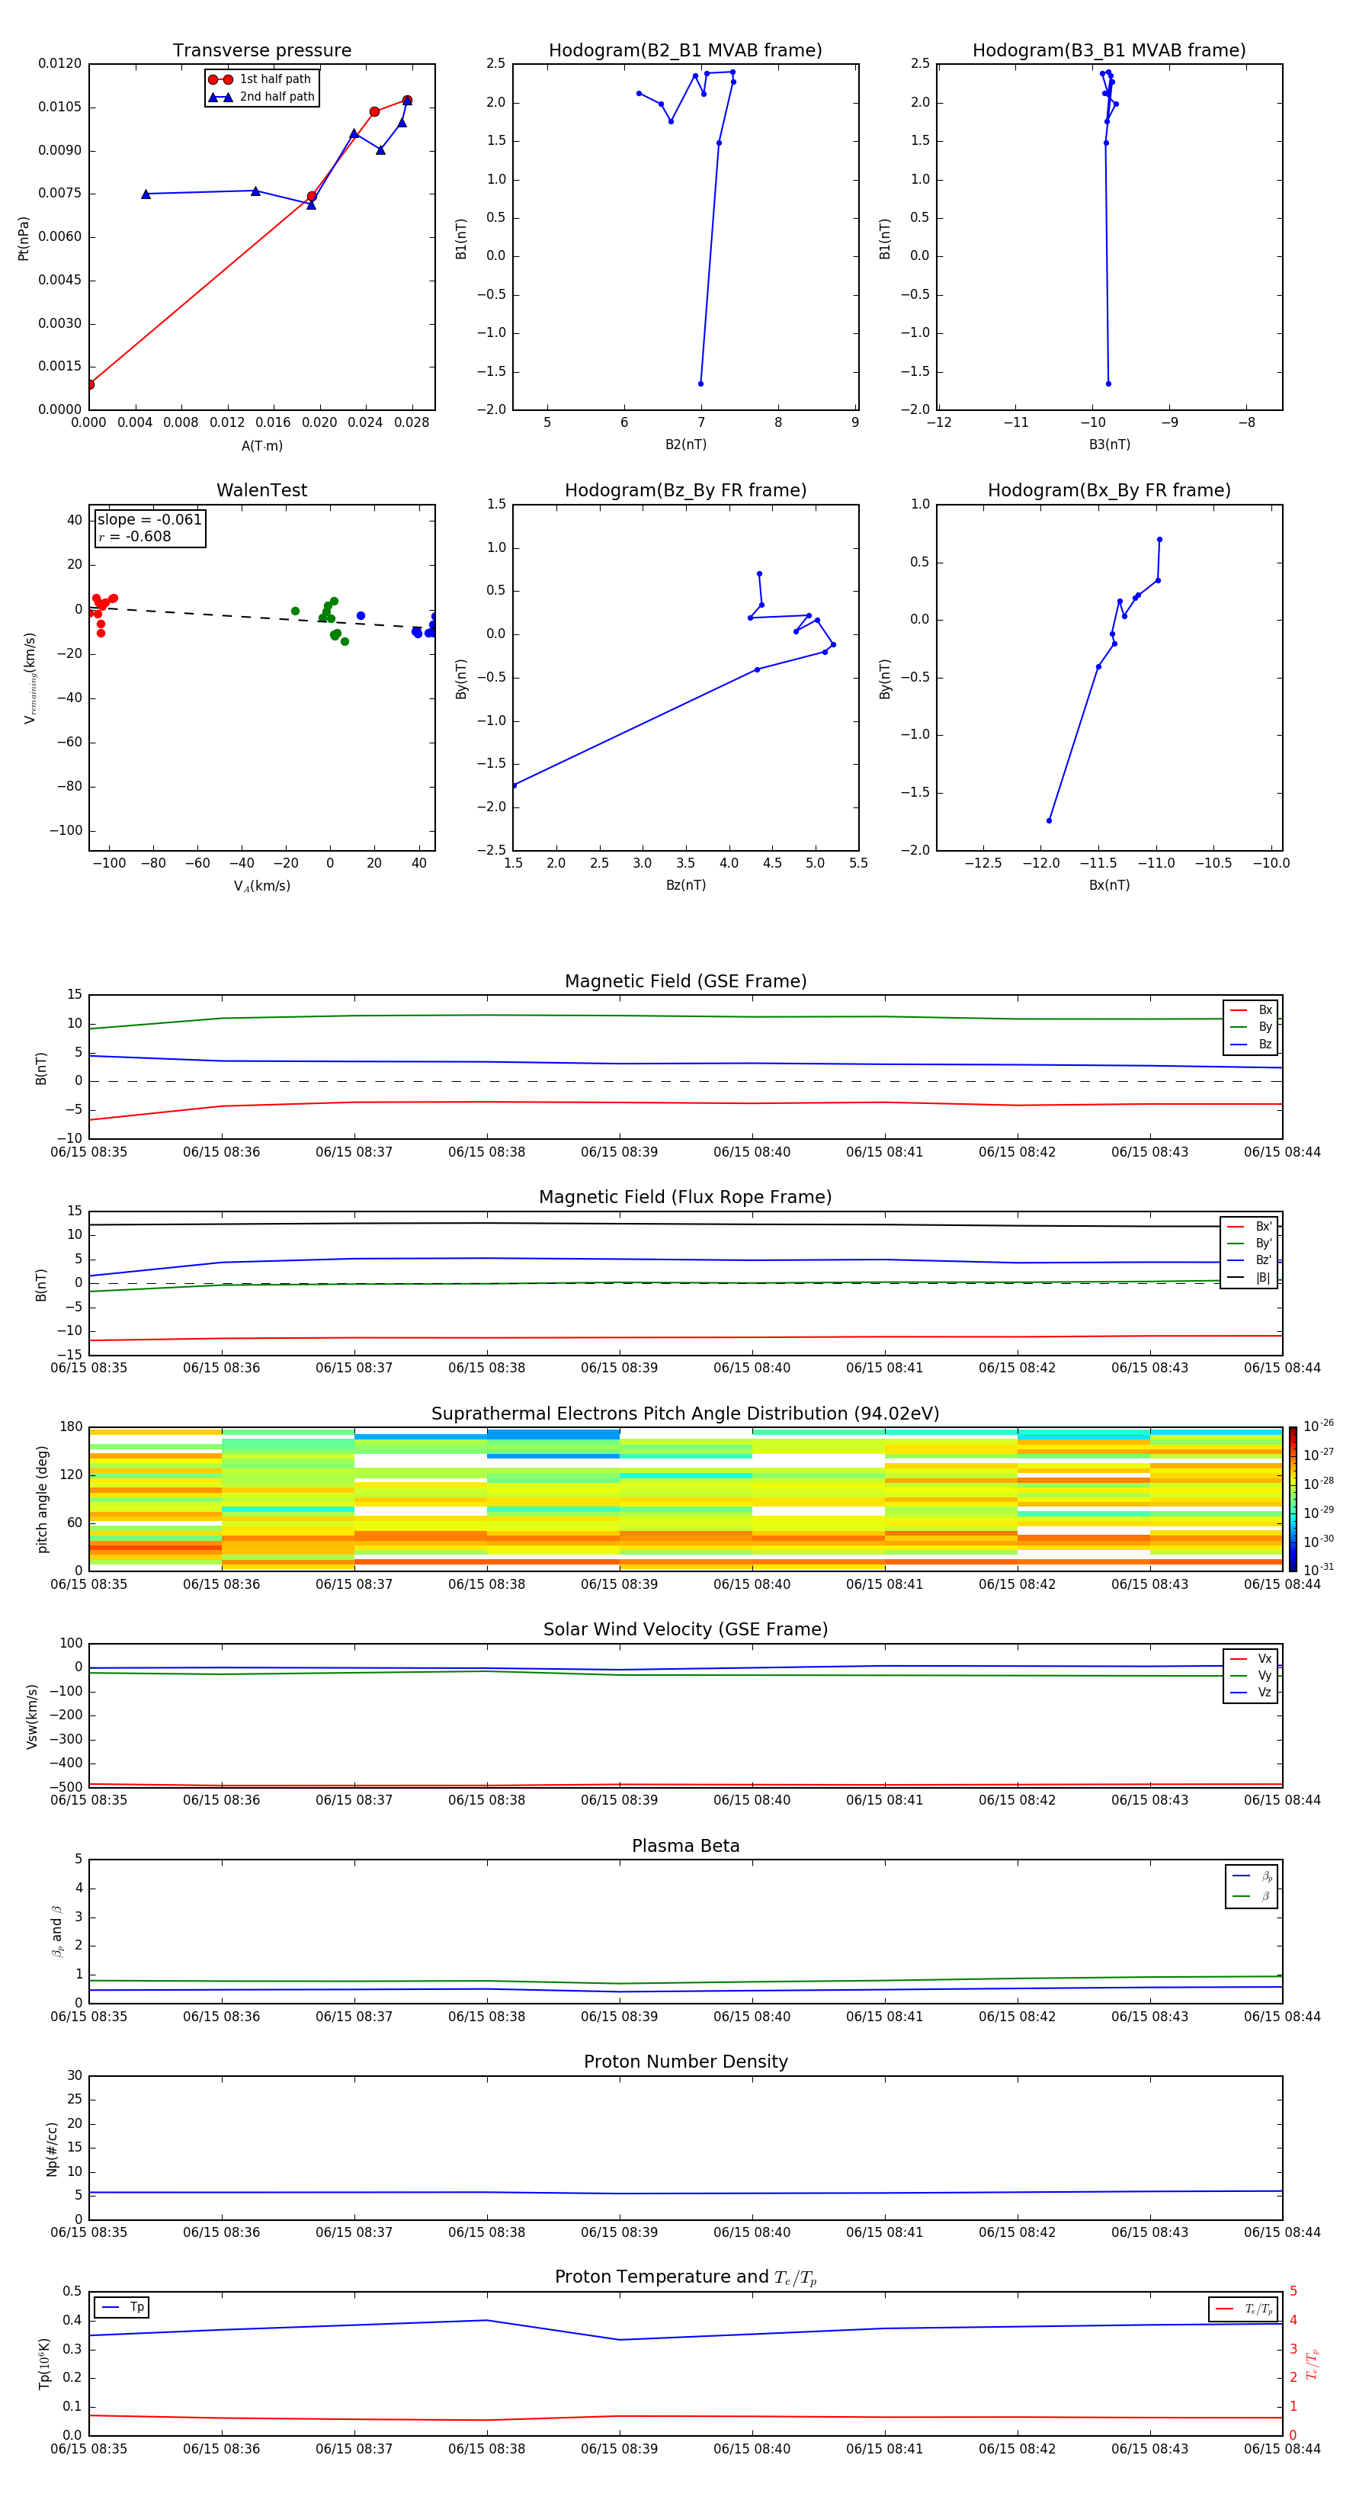
Task: Click the 'Bx(nT)' axis label
Action: tap(1109, 885)
